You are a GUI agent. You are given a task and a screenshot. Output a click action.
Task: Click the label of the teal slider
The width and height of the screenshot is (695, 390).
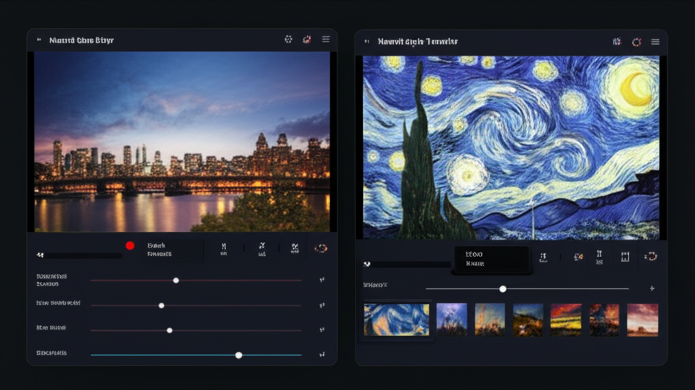click(52, 353)
